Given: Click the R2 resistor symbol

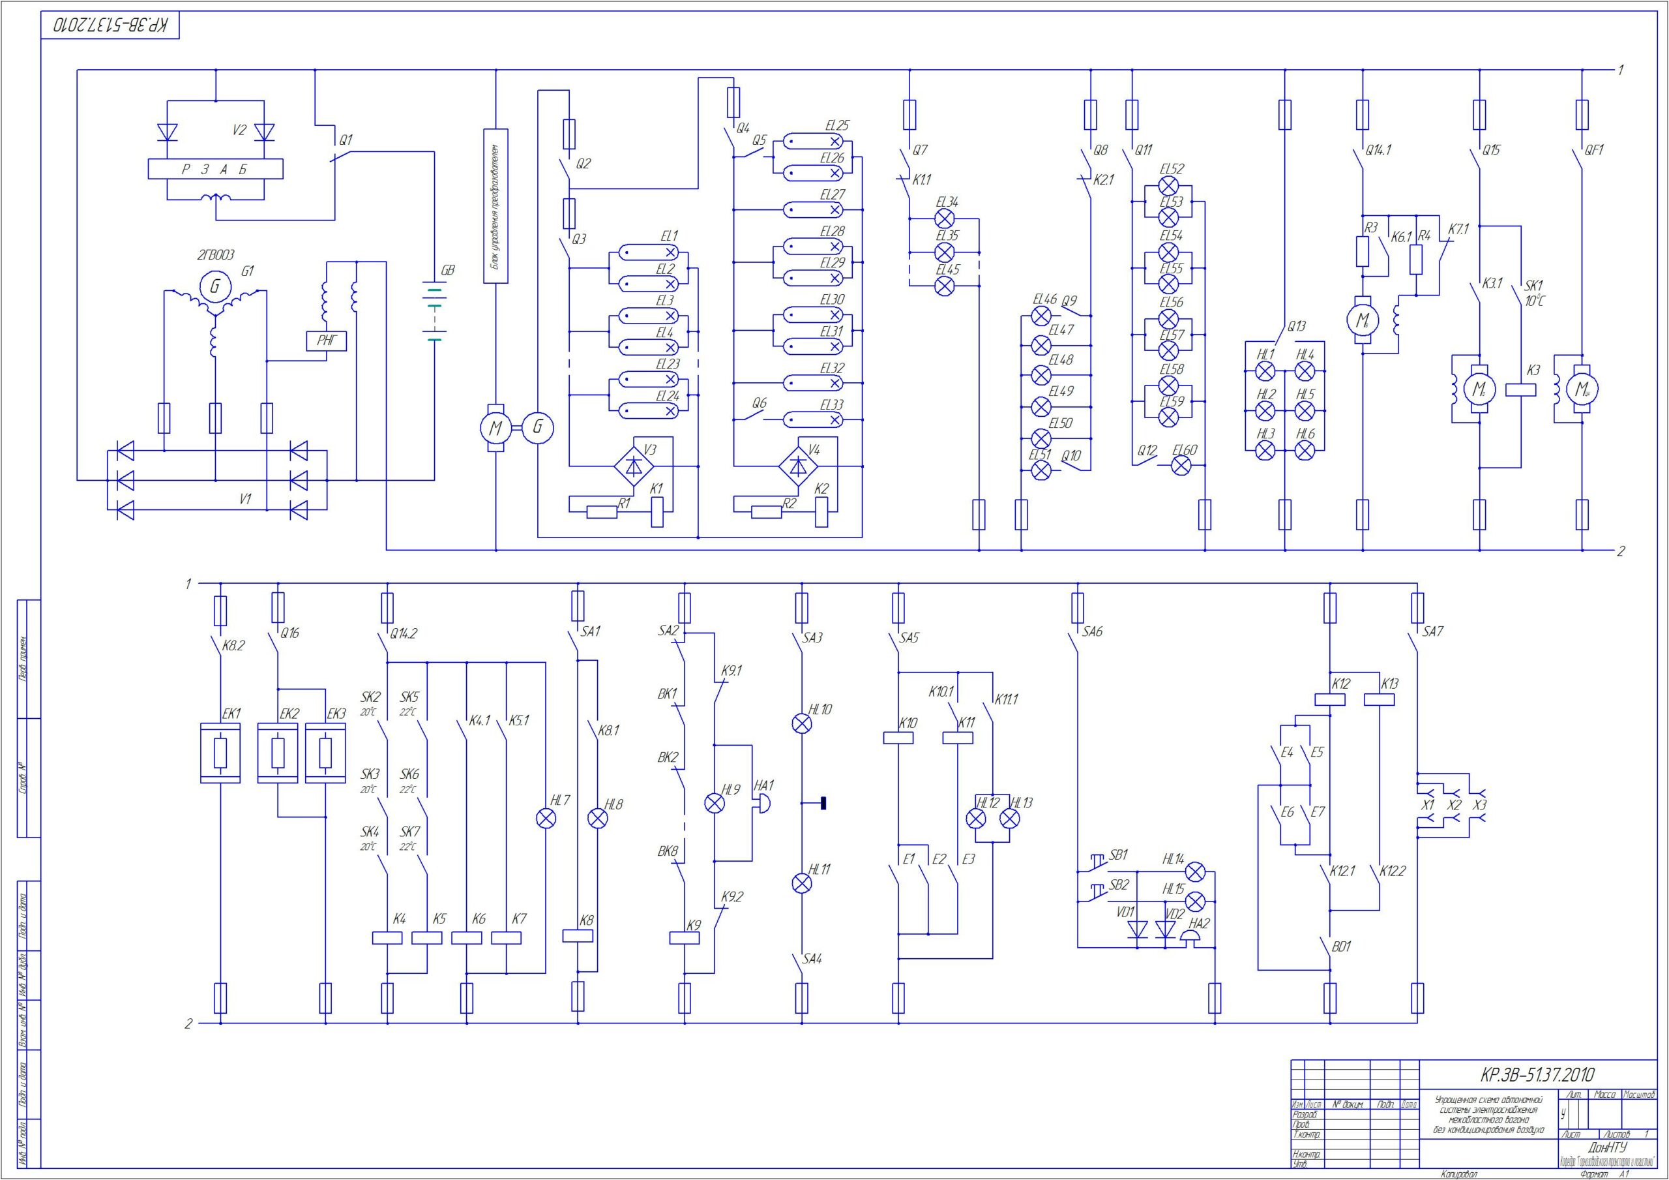Looking at the screenshot, I should click(x=766, y=512).
